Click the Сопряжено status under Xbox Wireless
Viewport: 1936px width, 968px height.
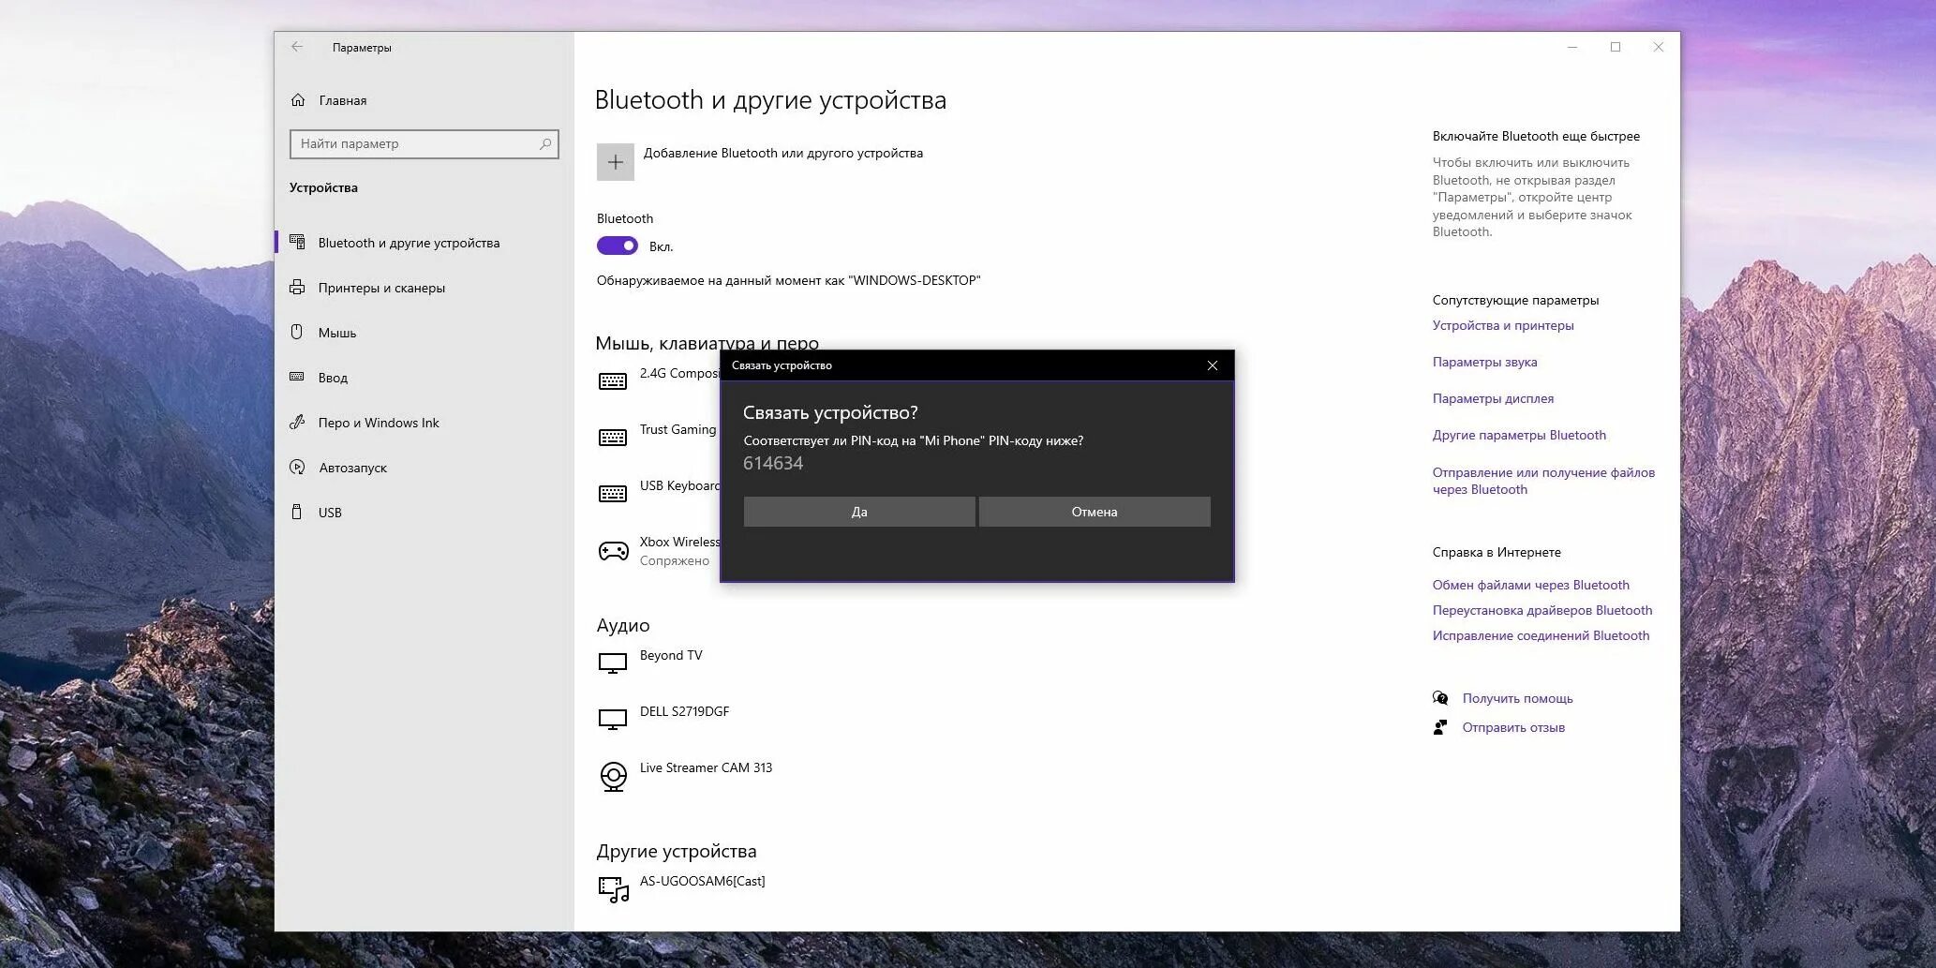(675, 560)
